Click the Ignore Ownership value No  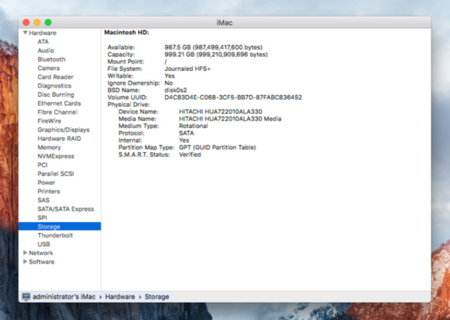168,83
